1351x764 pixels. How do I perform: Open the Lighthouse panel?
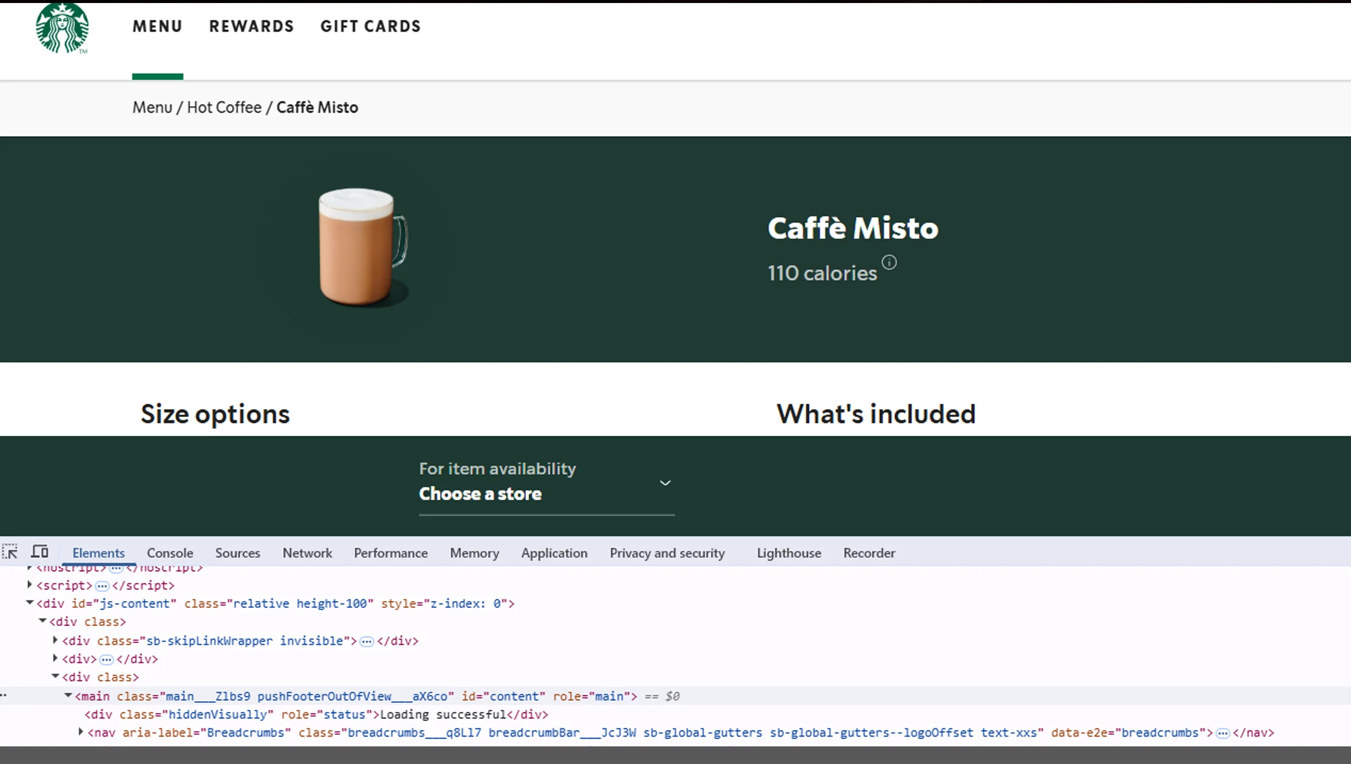pos(788,553)
